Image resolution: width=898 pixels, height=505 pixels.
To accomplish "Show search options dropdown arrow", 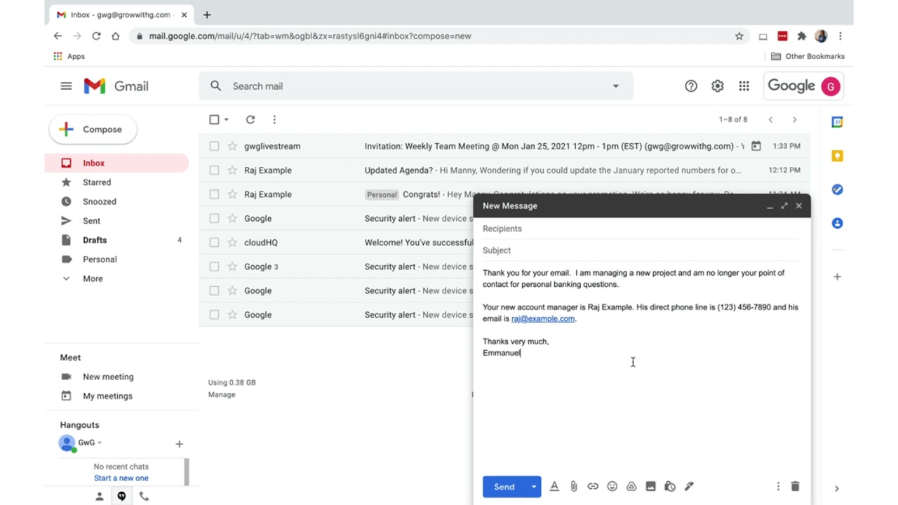I will [x=615, y=86].
